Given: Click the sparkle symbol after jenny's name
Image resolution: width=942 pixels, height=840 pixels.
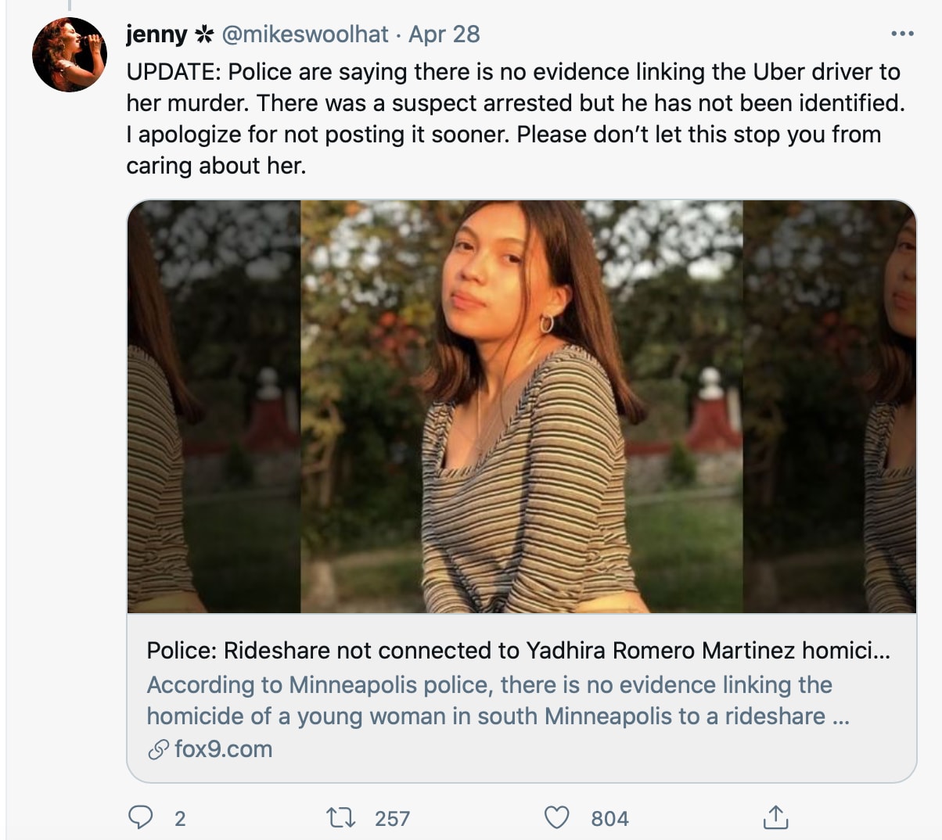Looking at the screenshot, I should [204, 34].
